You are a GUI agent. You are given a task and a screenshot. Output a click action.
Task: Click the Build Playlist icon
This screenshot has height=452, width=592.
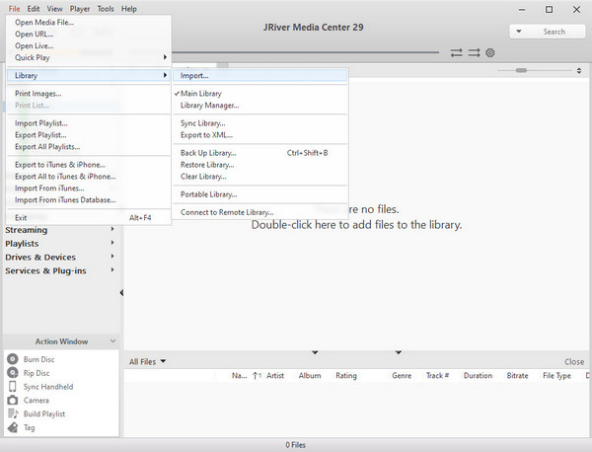[13, 414]
